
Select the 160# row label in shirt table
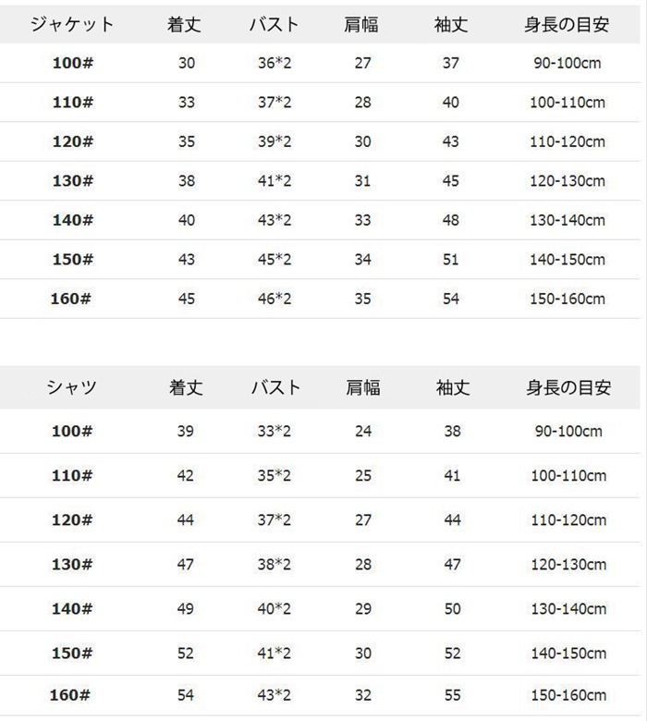72,693
